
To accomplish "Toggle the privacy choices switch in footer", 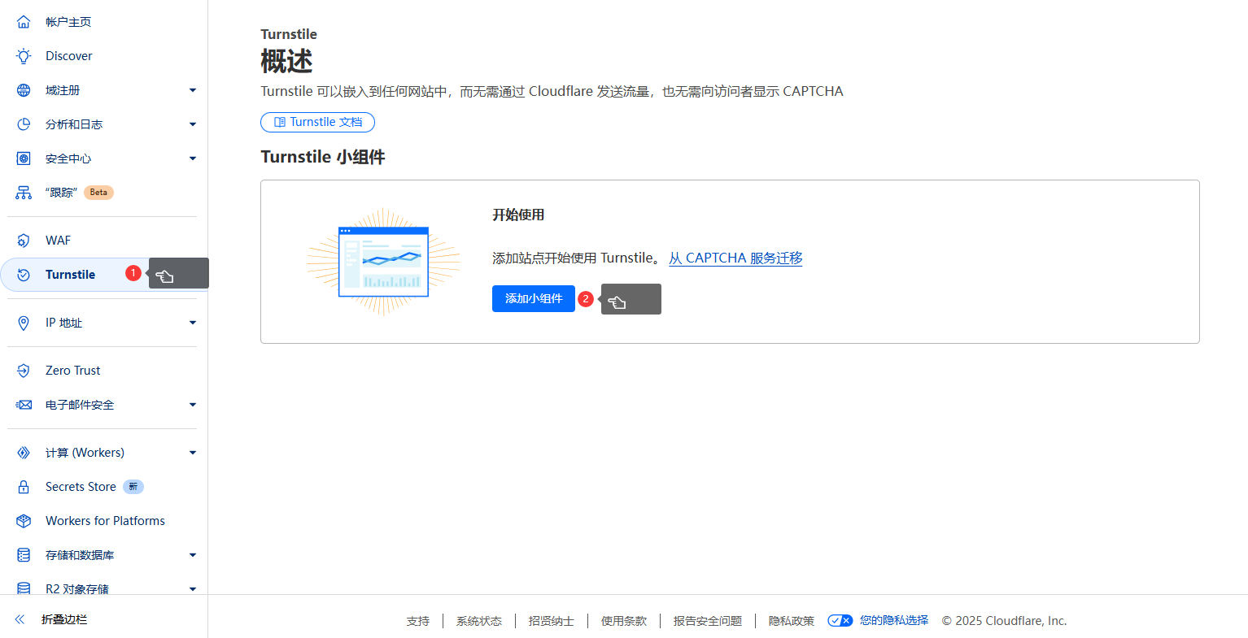I will 840,621.
